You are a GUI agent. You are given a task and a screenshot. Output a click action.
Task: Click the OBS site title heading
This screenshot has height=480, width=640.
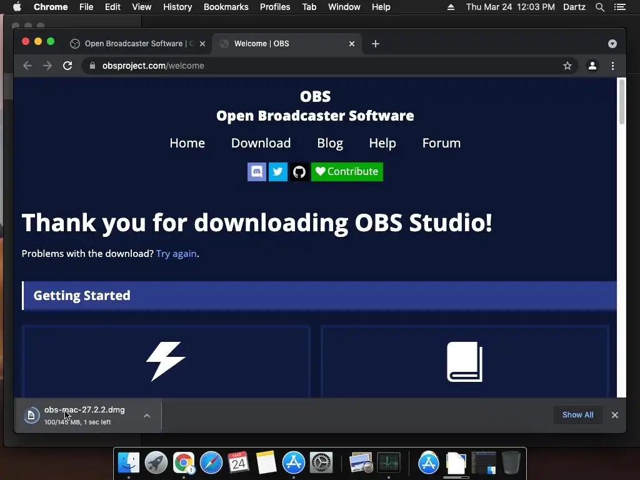[315, 97]
